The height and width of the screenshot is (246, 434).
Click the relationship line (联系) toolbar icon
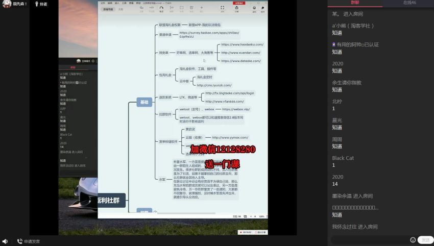point(161,9)
